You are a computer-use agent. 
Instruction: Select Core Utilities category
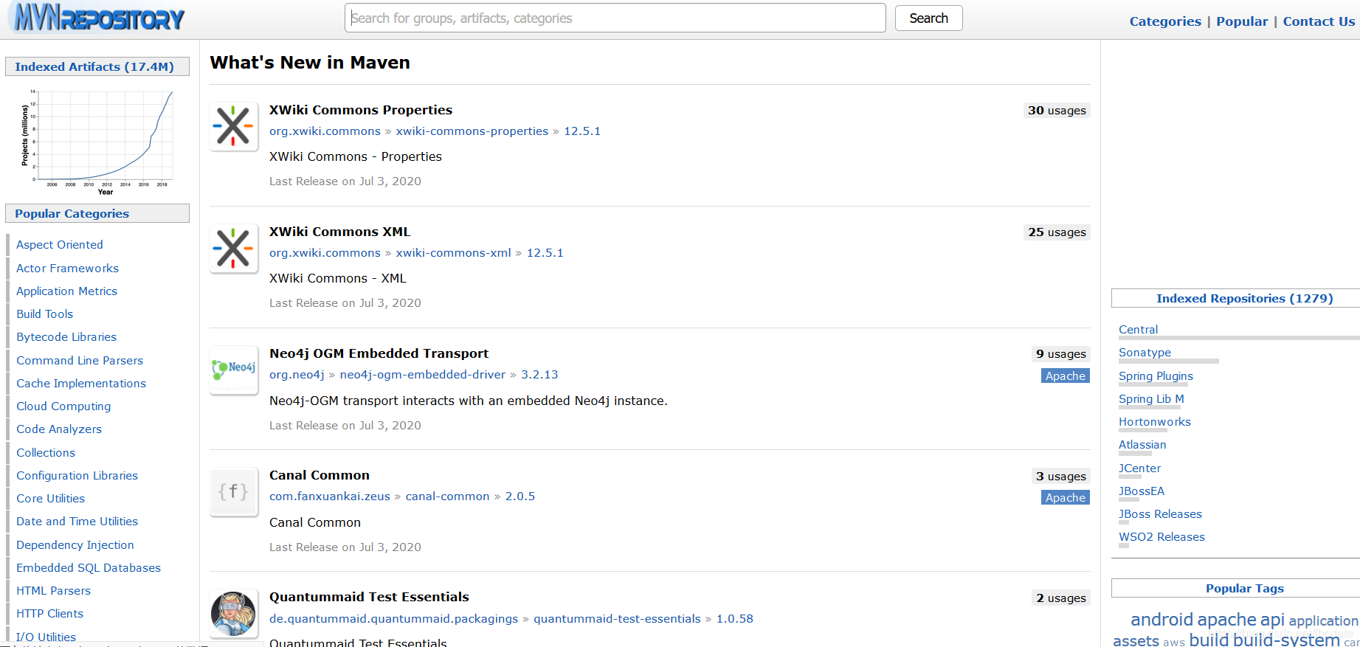50,498
